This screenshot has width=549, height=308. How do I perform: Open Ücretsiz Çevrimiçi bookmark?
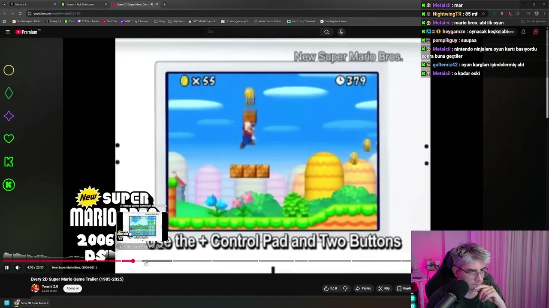pyautogui.click(x=236, y=21)
